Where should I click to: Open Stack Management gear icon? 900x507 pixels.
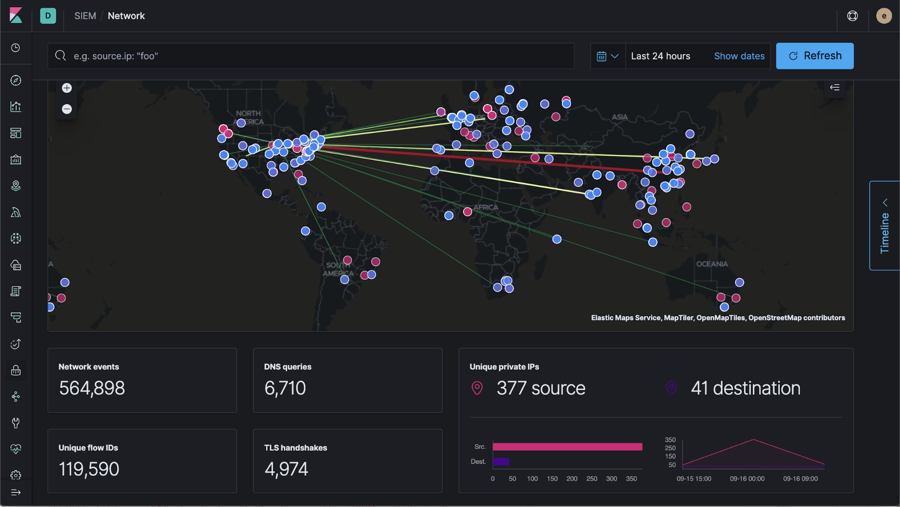(x=16, y=475)
